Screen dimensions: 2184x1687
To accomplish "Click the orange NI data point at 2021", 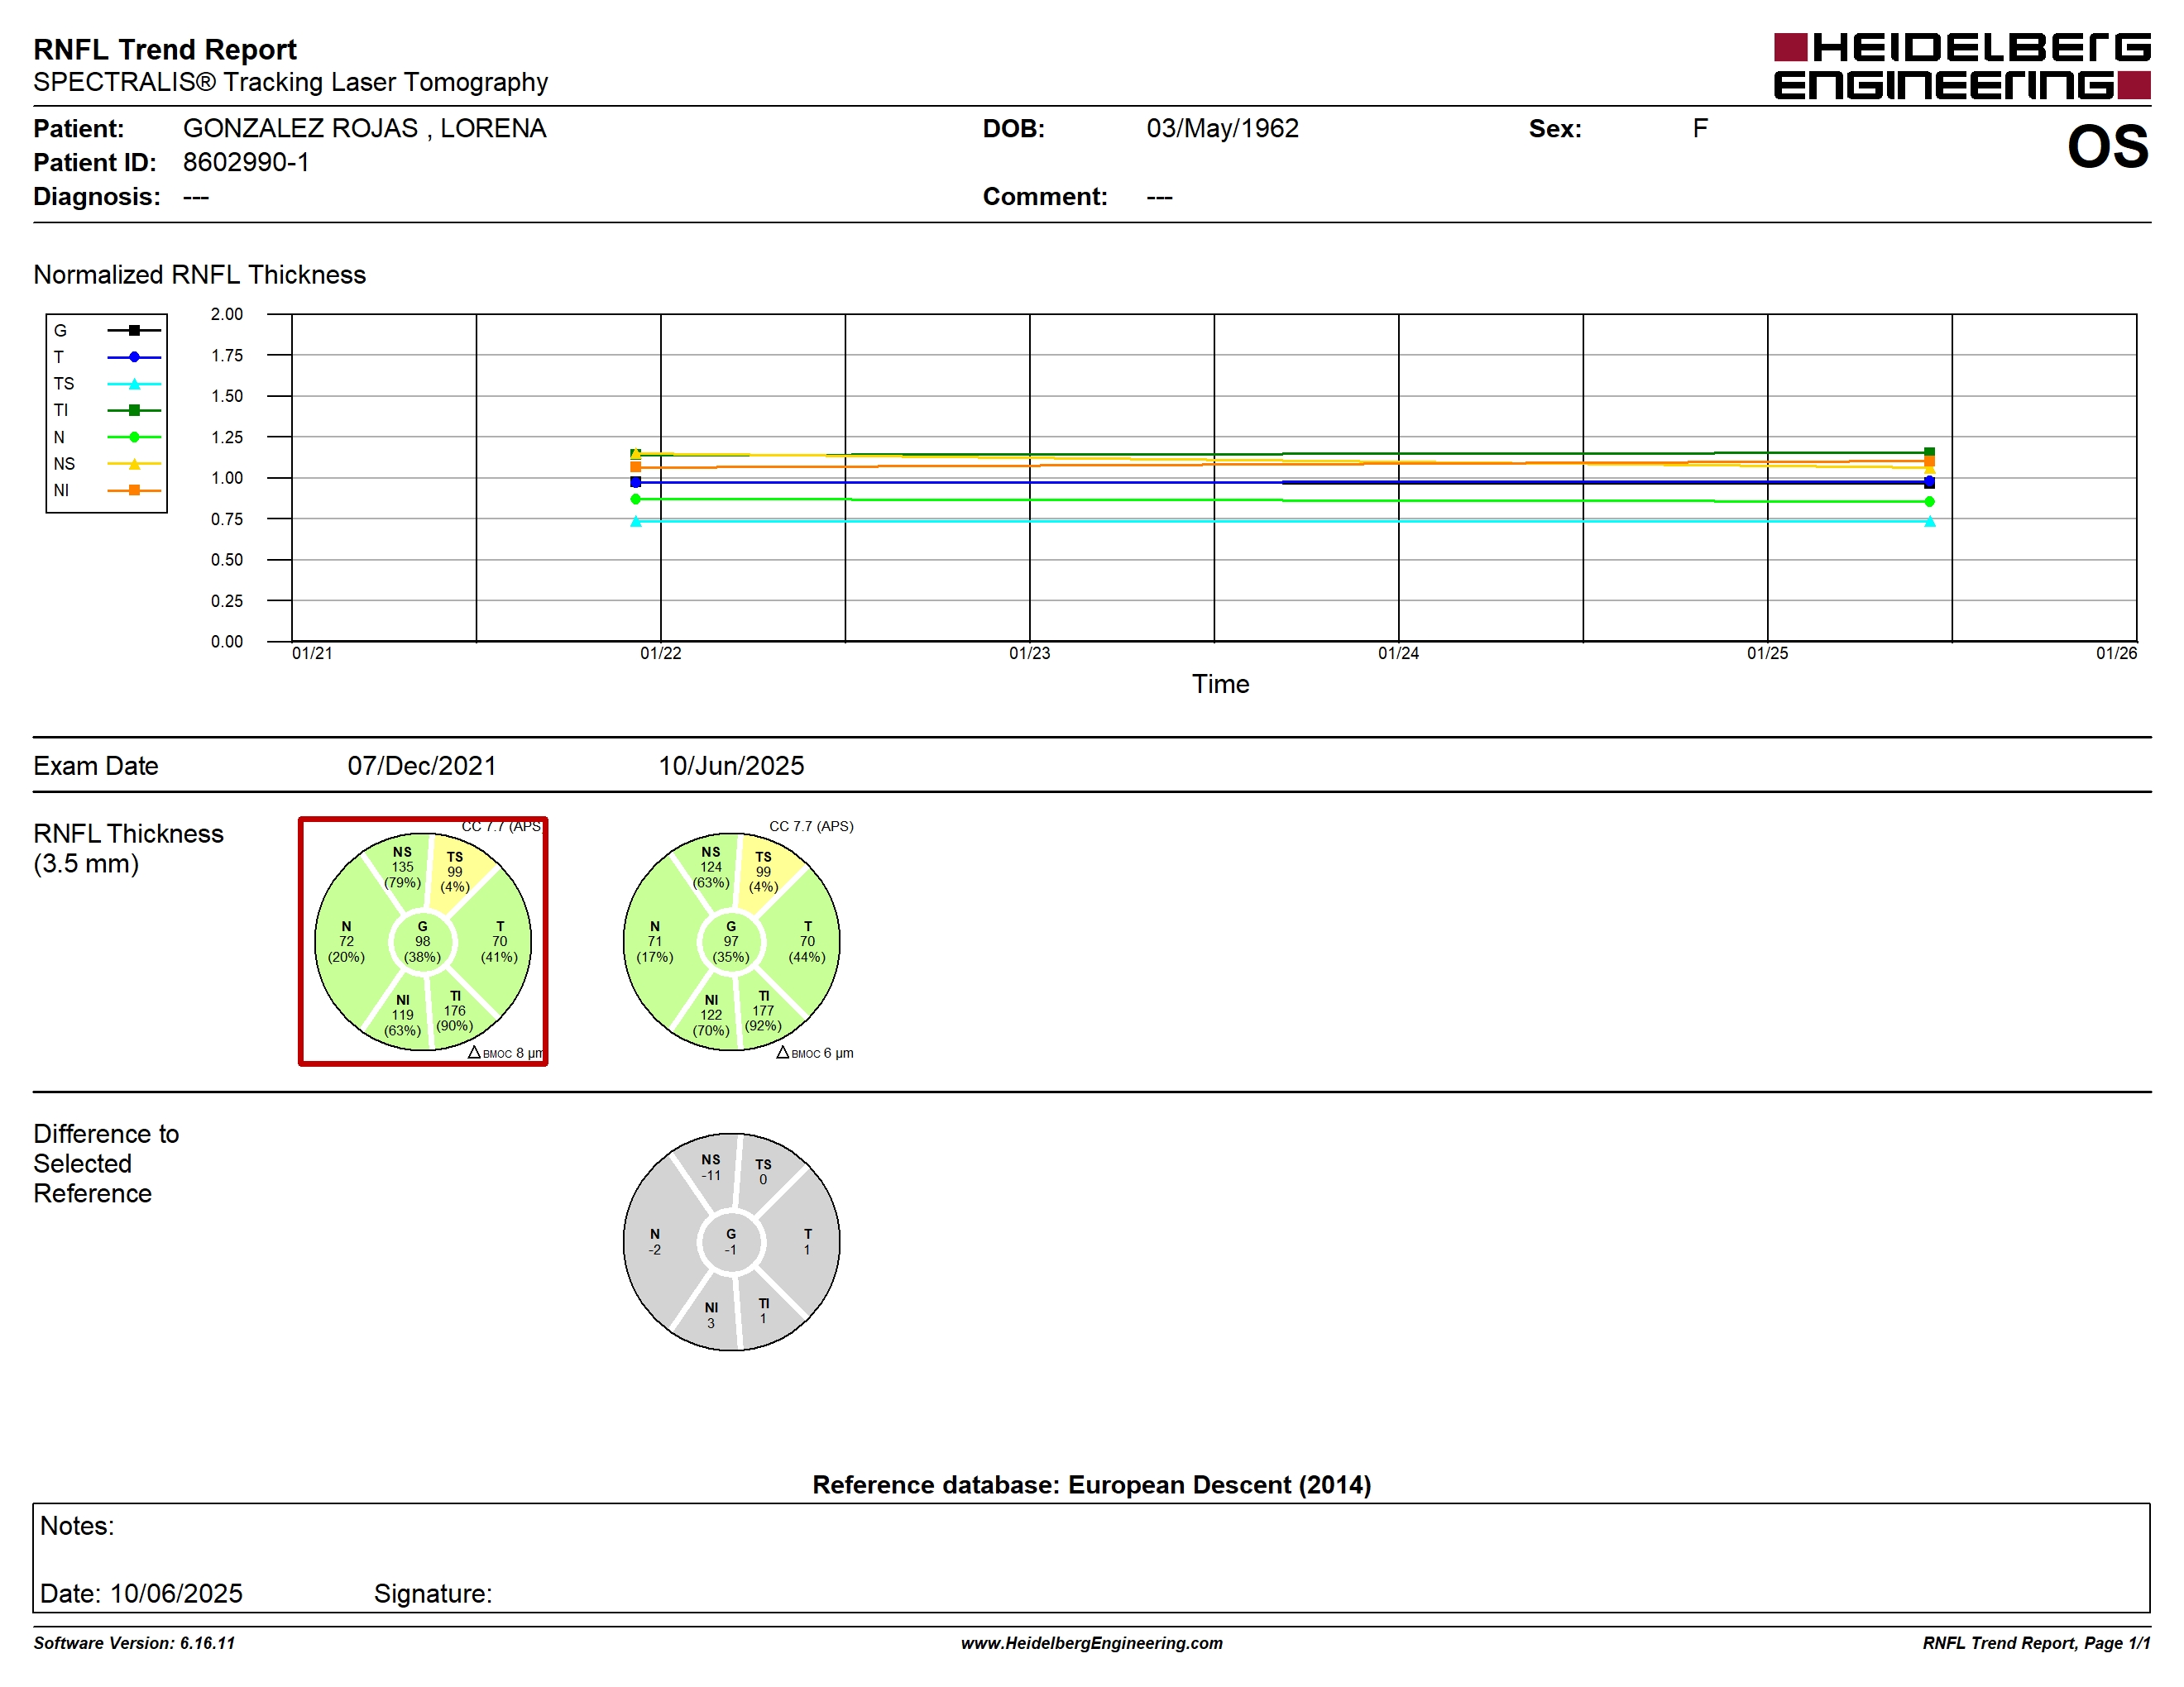I will click(636, 466).
